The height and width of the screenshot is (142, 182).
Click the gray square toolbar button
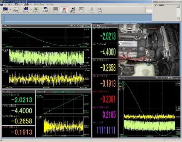tap(55, 9)
